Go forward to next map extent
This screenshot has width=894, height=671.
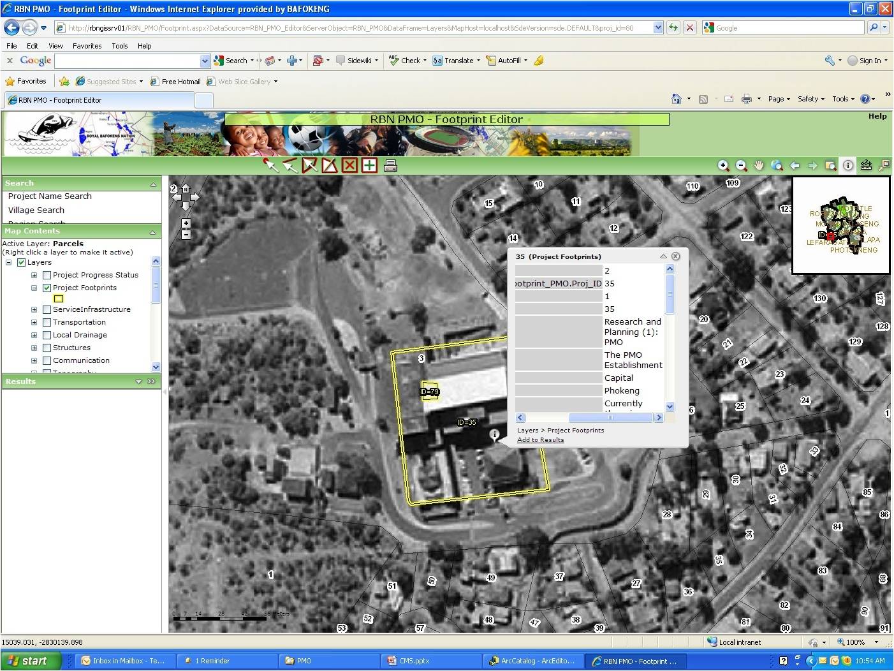tap(812, 166)
